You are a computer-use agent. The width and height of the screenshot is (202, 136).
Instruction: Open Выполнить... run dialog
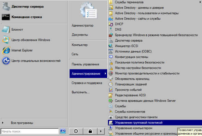(x=81, y=92)
